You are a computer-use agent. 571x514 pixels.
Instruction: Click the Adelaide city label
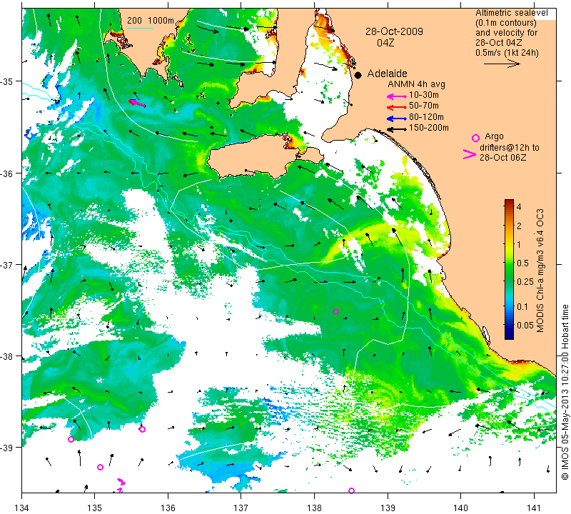click(387, 74)
